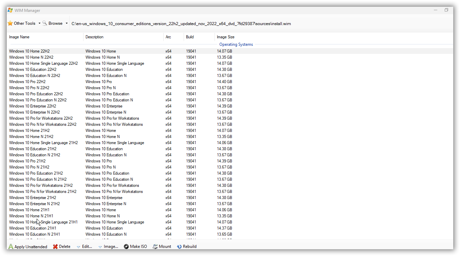This screenshot has width=460, height=256.
Task: Click the Rebuild refresh icon
Action: (179, 247)
